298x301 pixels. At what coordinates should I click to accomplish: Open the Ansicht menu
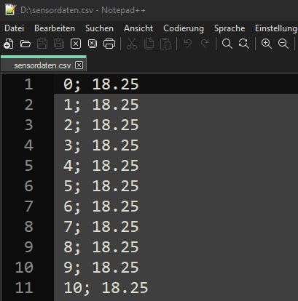pyautogui.click(x=138, y=28)
